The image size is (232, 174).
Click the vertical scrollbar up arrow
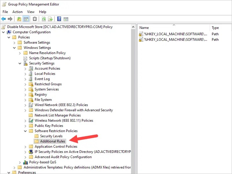click(133, 27)
